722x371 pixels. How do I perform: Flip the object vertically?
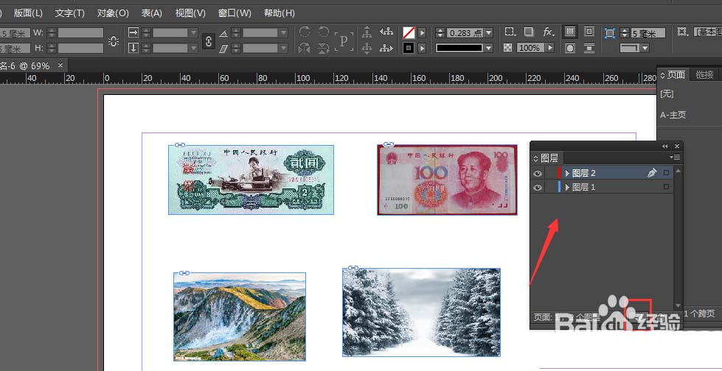[324, 48]
